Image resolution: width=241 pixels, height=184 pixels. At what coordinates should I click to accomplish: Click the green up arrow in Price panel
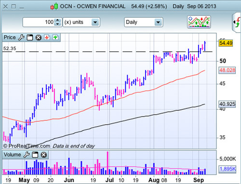55,38
